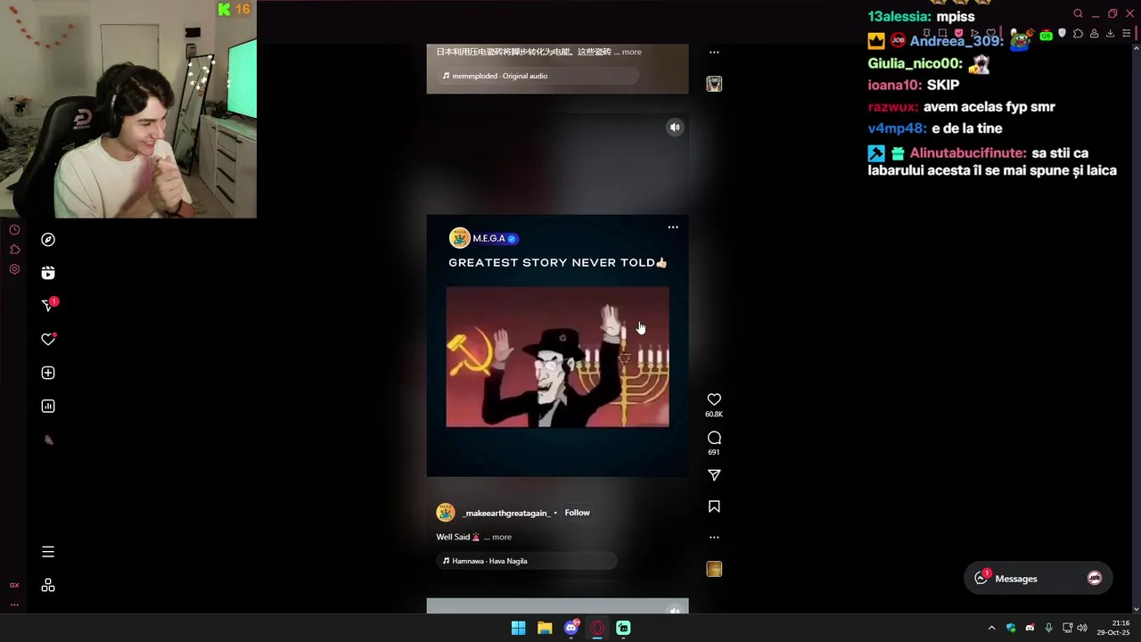Open Opera GX history clock icon
The height and width of the screenshot is (642, 1141).
[x=14, y=230]
